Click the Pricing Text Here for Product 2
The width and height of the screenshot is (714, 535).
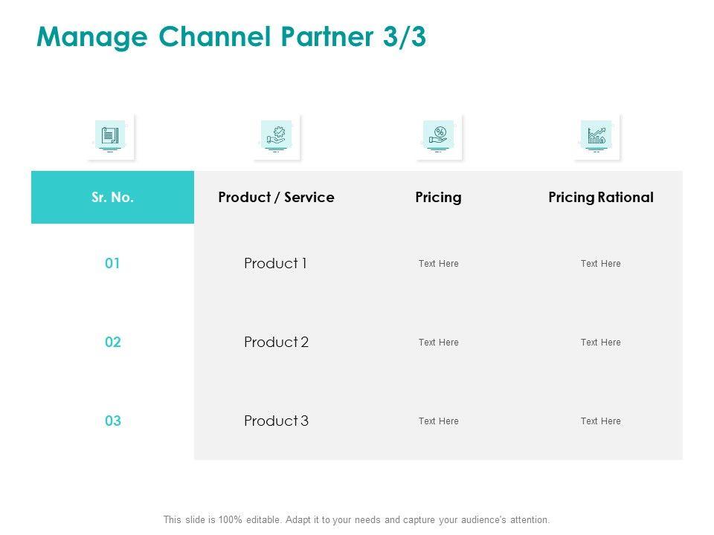(438, 343)
